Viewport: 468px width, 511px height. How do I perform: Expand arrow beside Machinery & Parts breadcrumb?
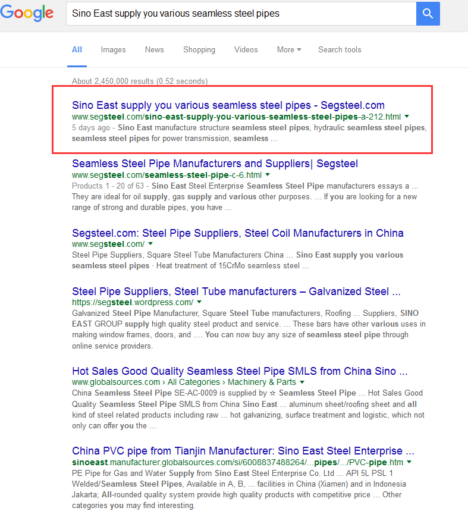(302, 382)
